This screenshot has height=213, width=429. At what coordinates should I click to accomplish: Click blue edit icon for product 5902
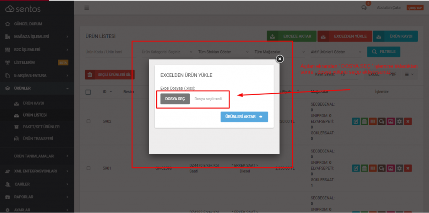356,122
